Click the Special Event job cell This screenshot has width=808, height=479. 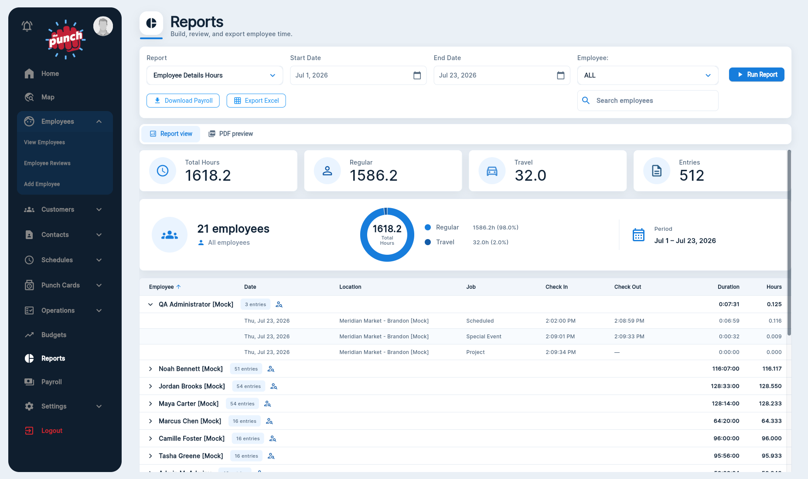484,337
